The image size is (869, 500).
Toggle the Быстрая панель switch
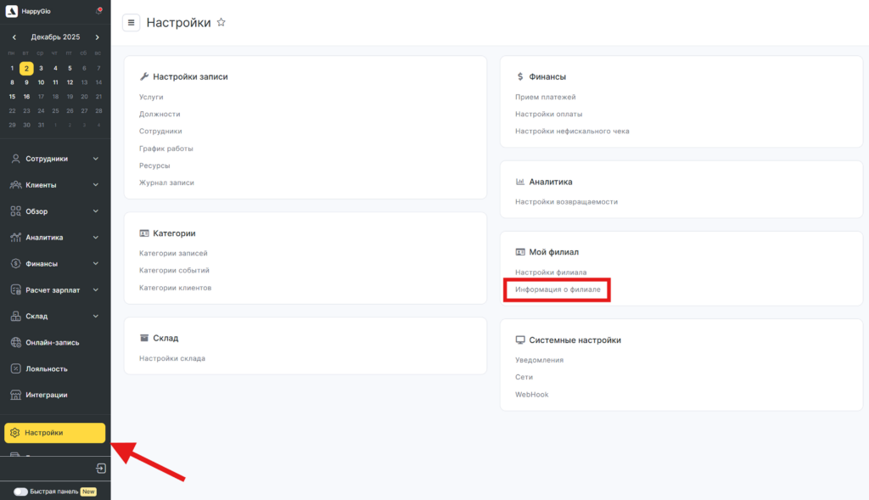click(x=20, y=492)
